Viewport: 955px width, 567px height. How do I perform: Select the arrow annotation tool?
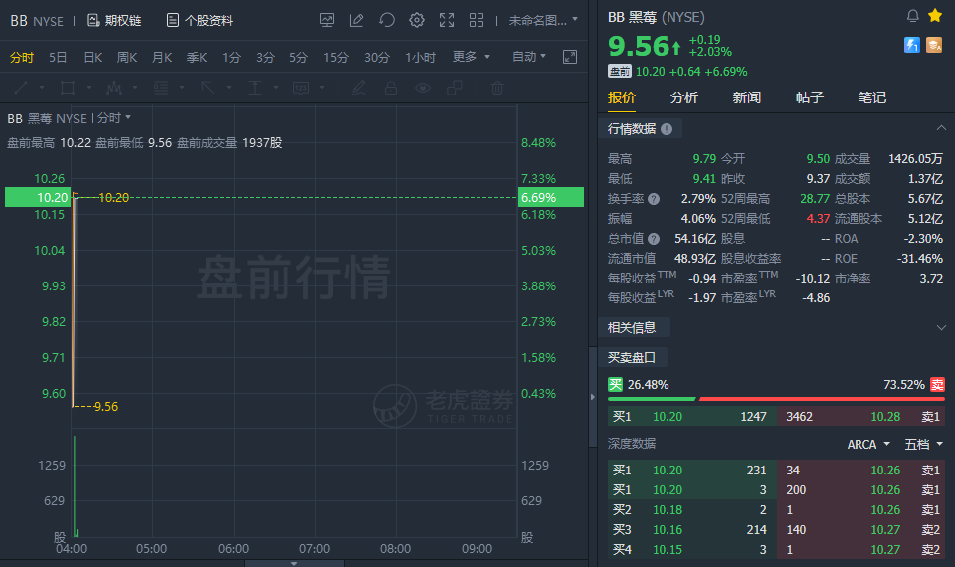208,88
